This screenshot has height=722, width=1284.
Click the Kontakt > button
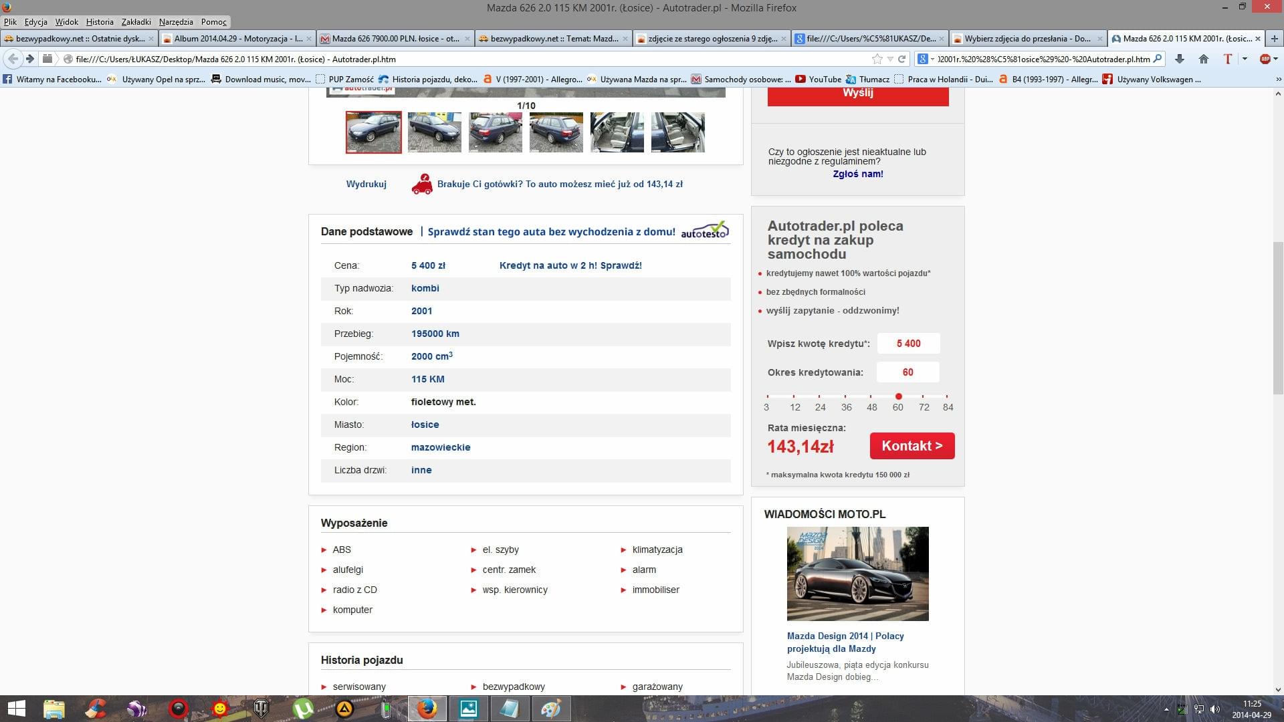912,446
